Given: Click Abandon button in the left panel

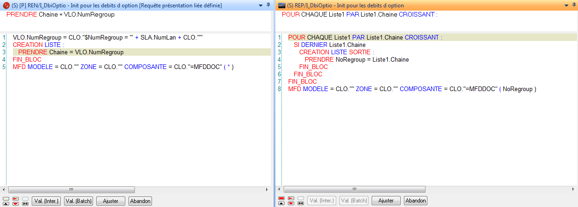Looking at the screenshot, I should point(140,201).
